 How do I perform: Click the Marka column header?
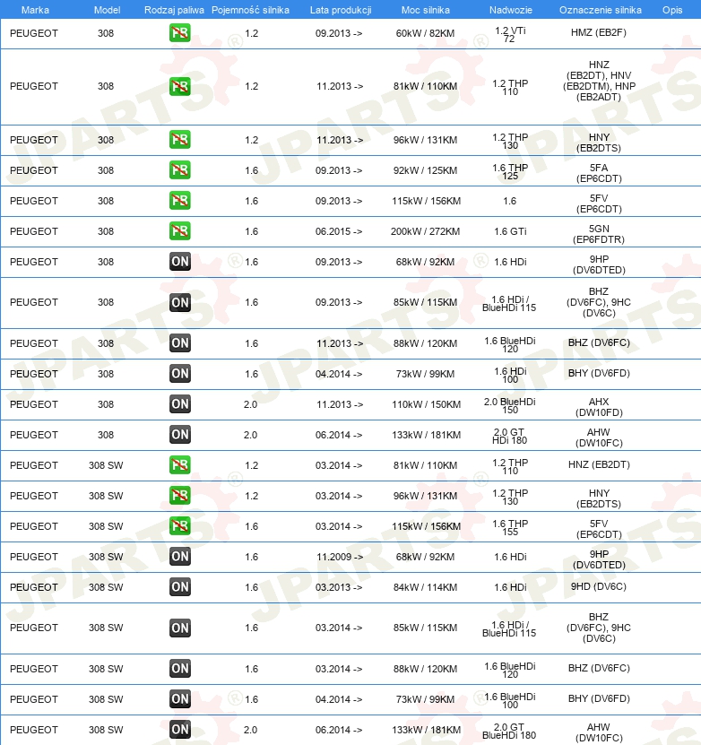pyautogui.click(x=35, y=10)
